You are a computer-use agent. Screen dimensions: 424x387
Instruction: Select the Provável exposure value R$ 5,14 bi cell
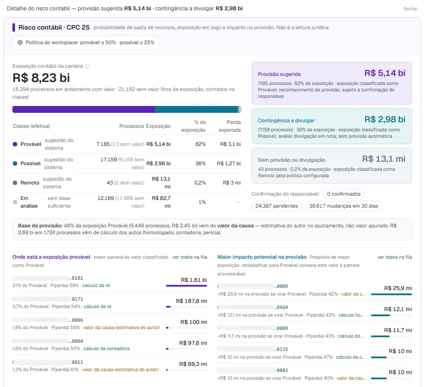(x=159, y=144)
